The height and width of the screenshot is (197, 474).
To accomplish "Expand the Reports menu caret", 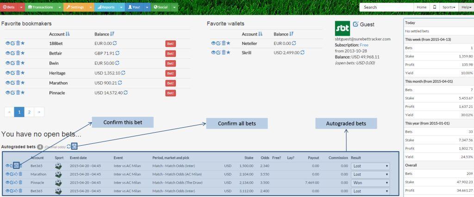I will [121, 7].
